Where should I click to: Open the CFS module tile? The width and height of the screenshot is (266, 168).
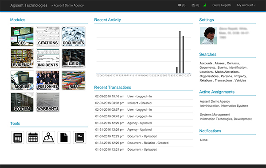pos(22,37)
